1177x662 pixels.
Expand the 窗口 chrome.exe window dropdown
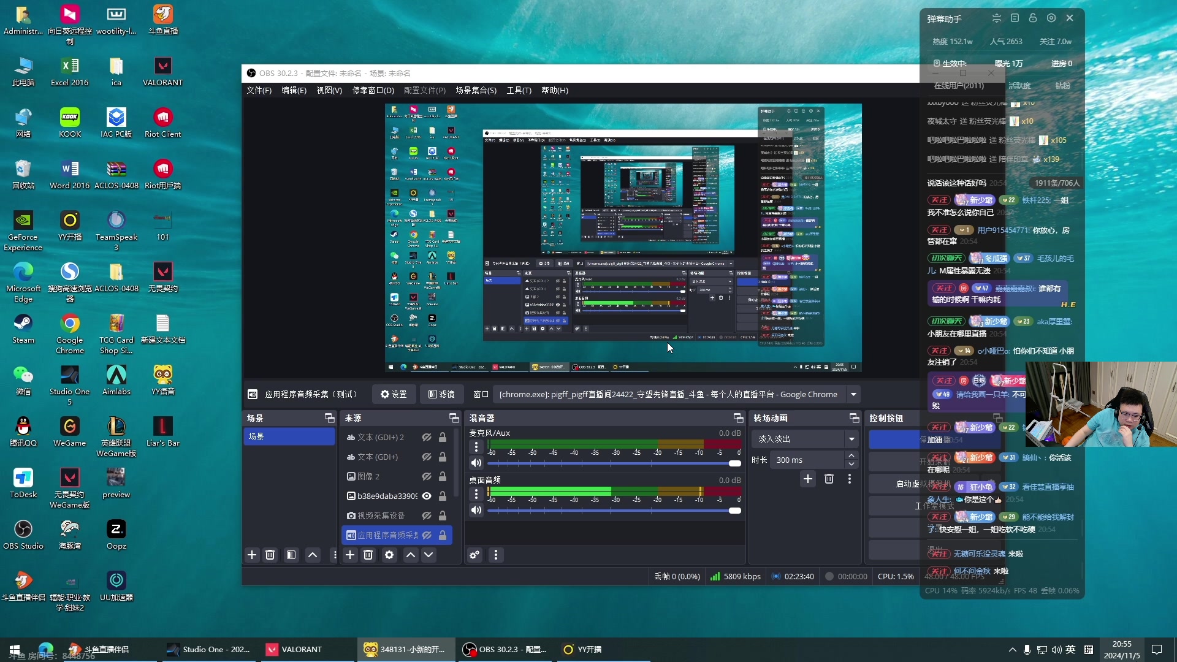[x=853, y=395]
